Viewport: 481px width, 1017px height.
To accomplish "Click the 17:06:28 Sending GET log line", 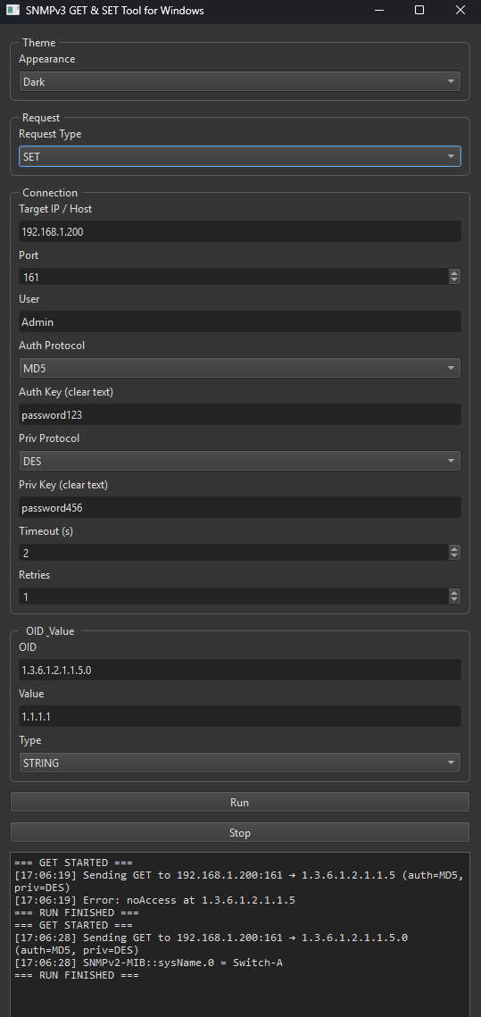I will [211, 944].
